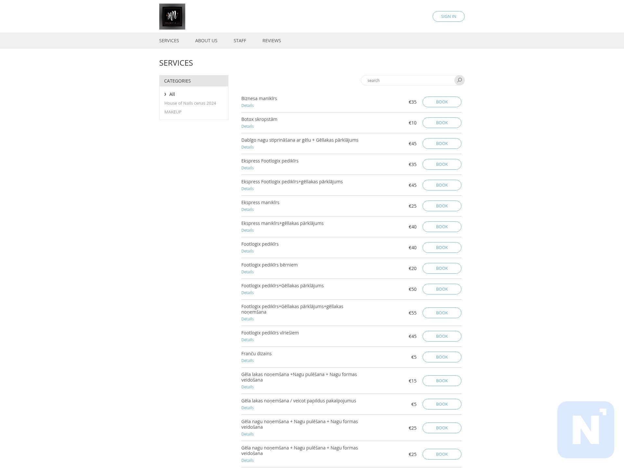The image size is (624, 468).
Task: Open the Staff menu item
Action: click(240, 41)
